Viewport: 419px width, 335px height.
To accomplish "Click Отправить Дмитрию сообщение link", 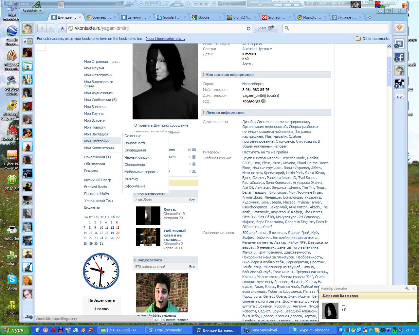I will click(x=161, y=125).
